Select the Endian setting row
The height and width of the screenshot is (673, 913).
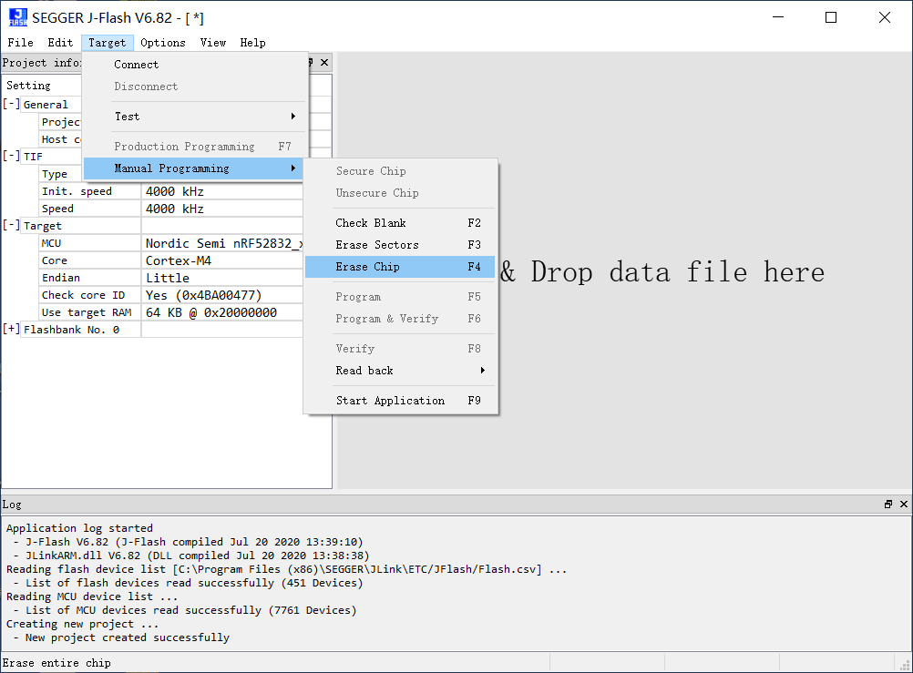coord(172,278)
